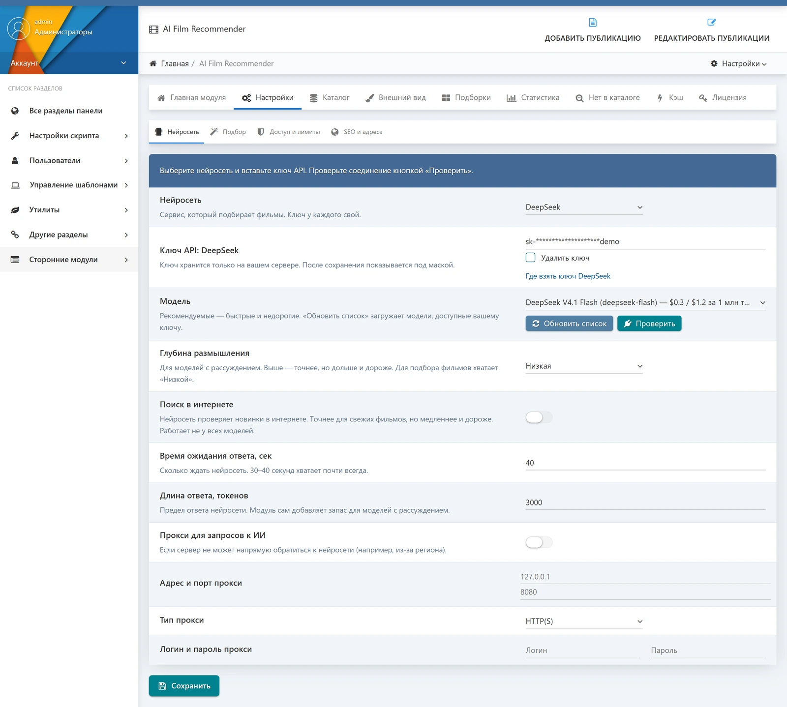Click the gear icon beside Настройки at top right

(x=714, y=63)
